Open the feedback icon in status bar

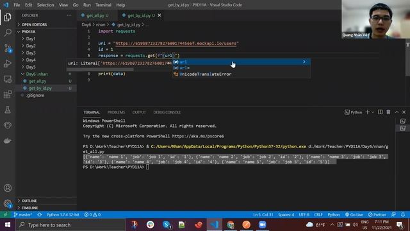393,214
